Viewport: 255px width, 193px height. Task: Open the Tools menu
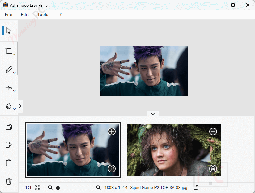(43, 15)
